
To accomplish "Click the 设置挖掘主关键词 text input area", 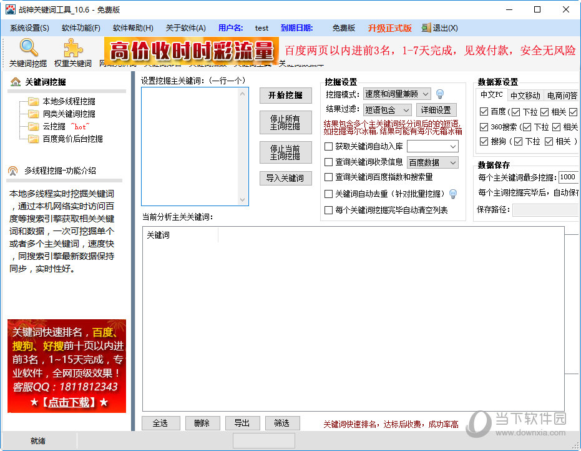I will tap(194, 146).
